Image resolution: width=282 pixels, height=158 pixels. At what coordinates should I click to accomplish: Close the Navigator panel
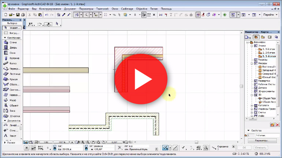pyautogui.click(x=279, y=32)
